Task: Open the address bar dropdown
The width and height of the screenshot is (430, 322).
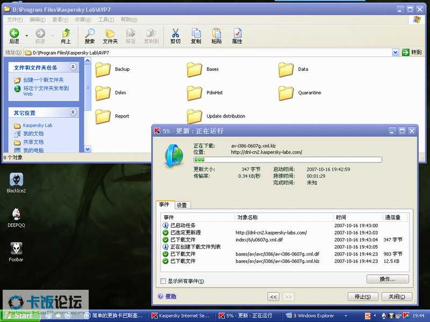Action: coord(395,52)
